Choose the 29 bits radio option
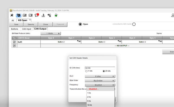 point(104,71)
